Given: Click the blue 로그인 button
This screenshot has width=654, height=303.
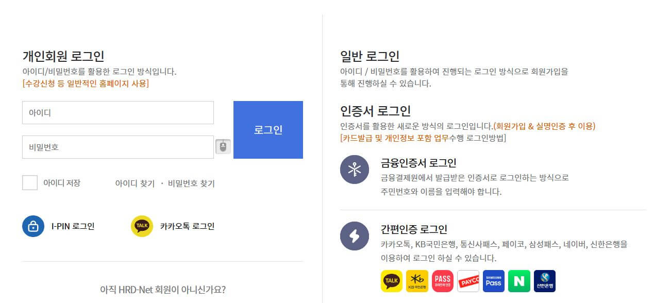Looking at the screenshot, I should [x=268, y=129].
